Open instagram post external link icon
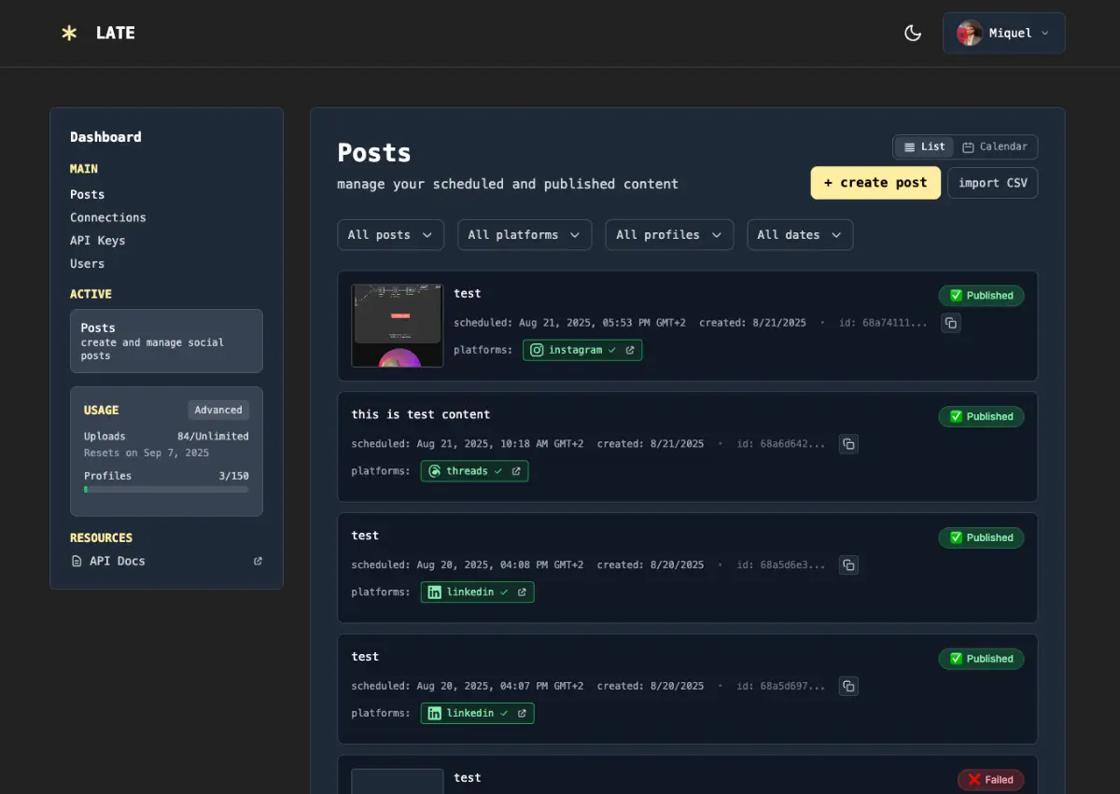Screen dimensions: 1120x794 [x=630, y=350]
